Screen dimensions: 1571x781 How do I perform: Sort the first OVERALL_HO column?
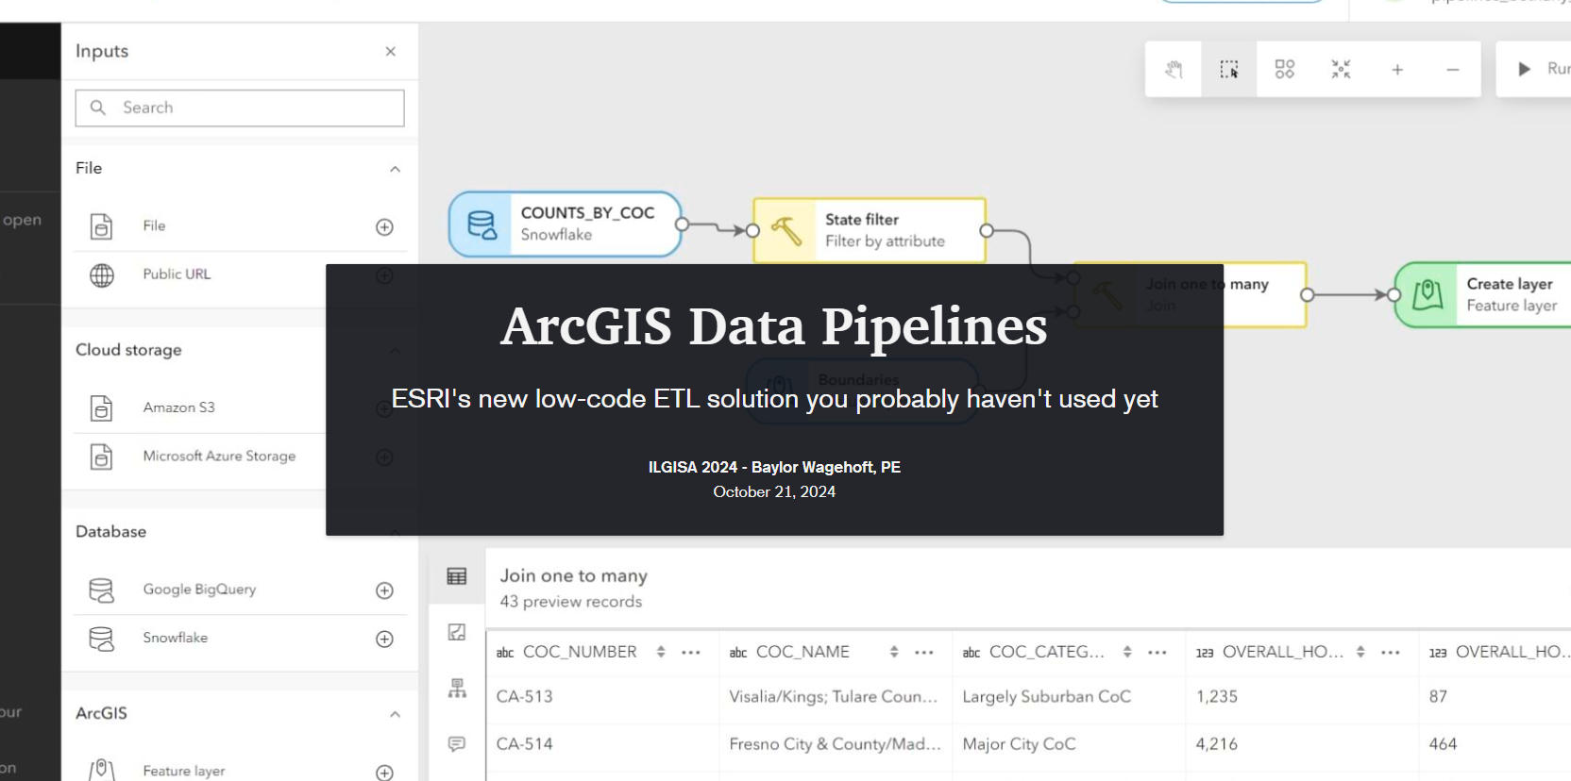(1360, 652)
